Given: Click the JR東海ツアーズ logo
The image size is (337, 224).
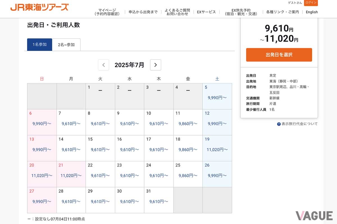Looking at the screenshot, I should (39, 7).
